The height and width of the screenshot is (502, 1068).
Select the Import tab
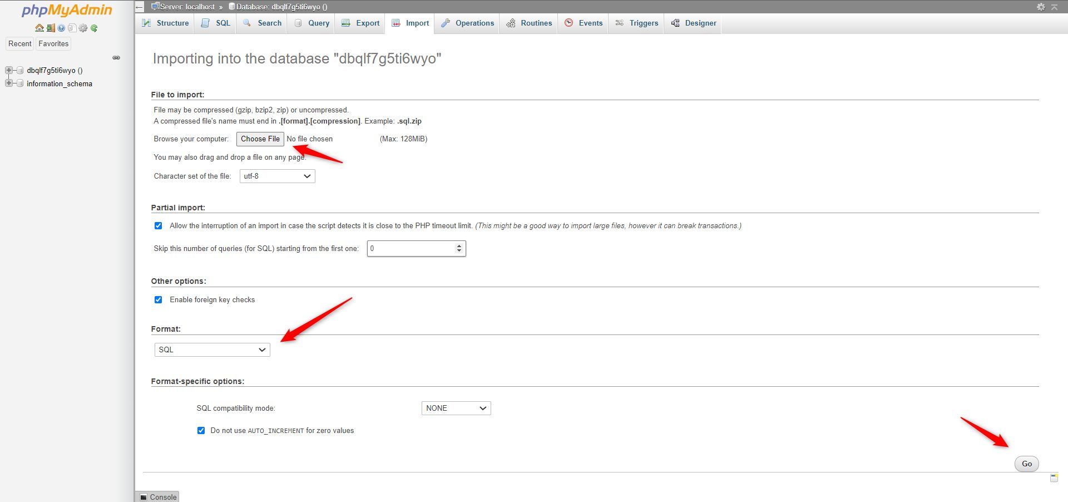(x=410, y=23)
